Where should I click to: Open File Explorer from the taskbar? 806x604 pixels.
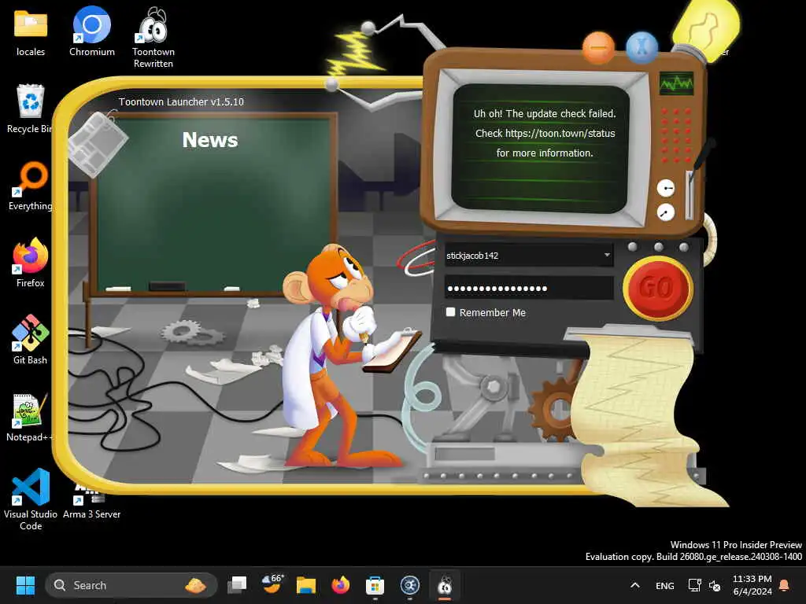click(306, 585)
